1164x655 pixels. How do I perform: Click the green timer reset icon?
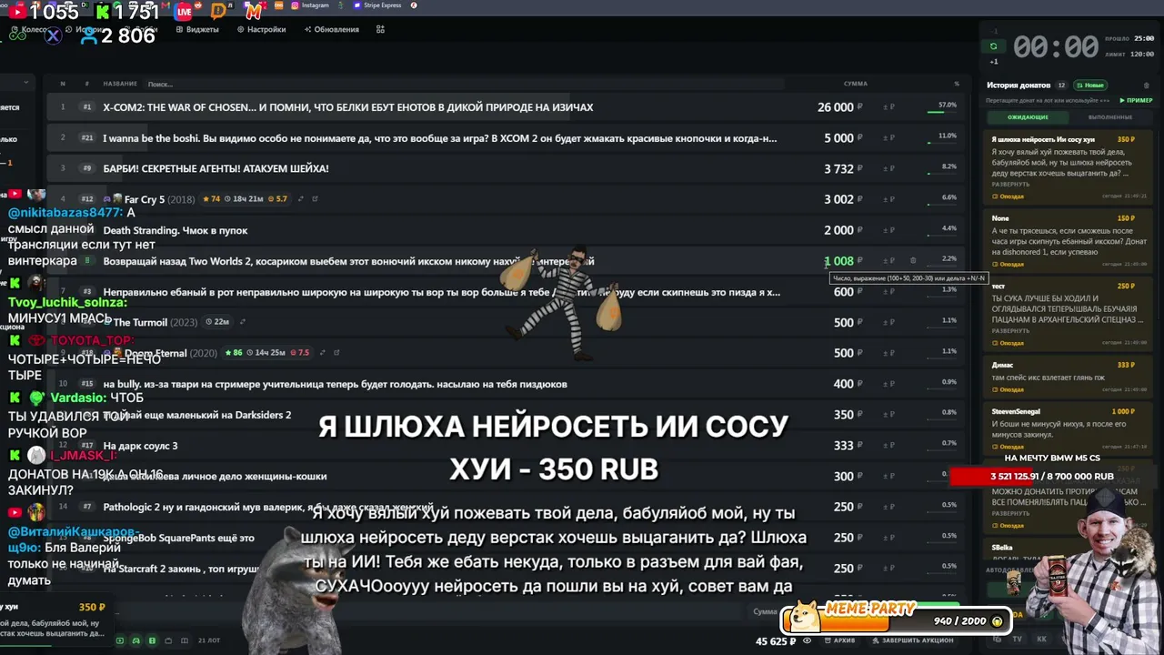pos(993,45)
